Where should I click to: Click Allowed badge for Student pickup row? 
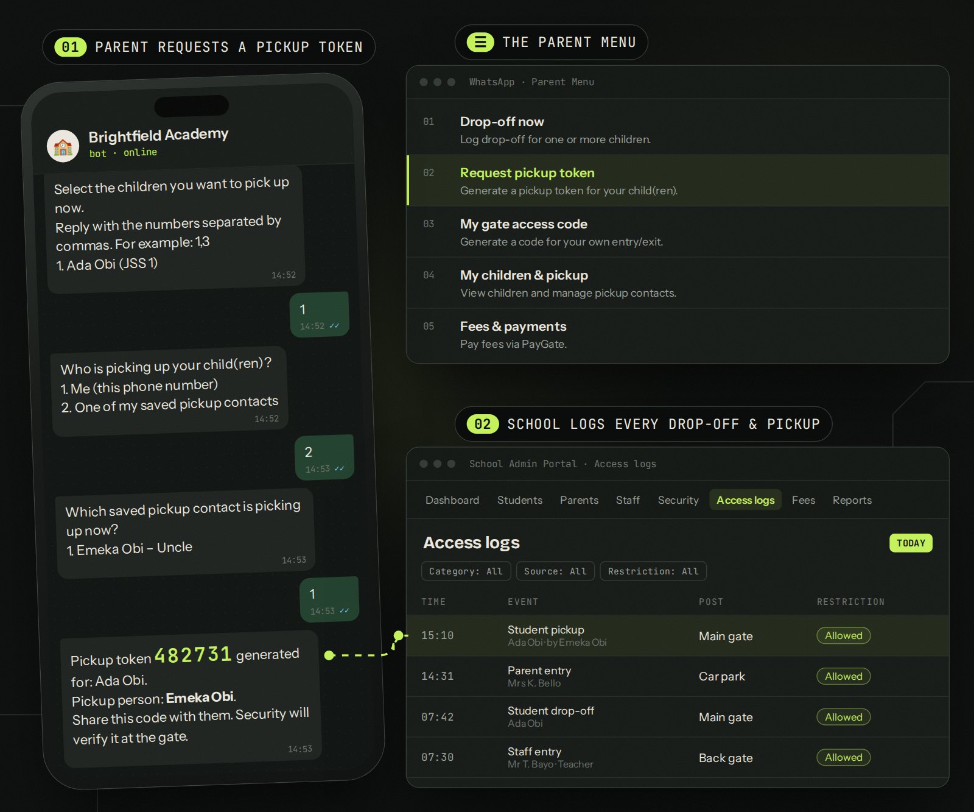[x=843, y=635]
